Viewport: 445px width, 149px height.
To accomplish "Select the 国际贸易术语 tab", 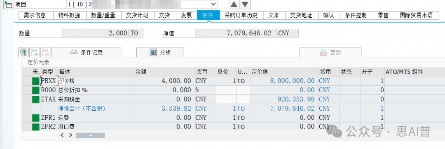I will [x=416, y=15].
